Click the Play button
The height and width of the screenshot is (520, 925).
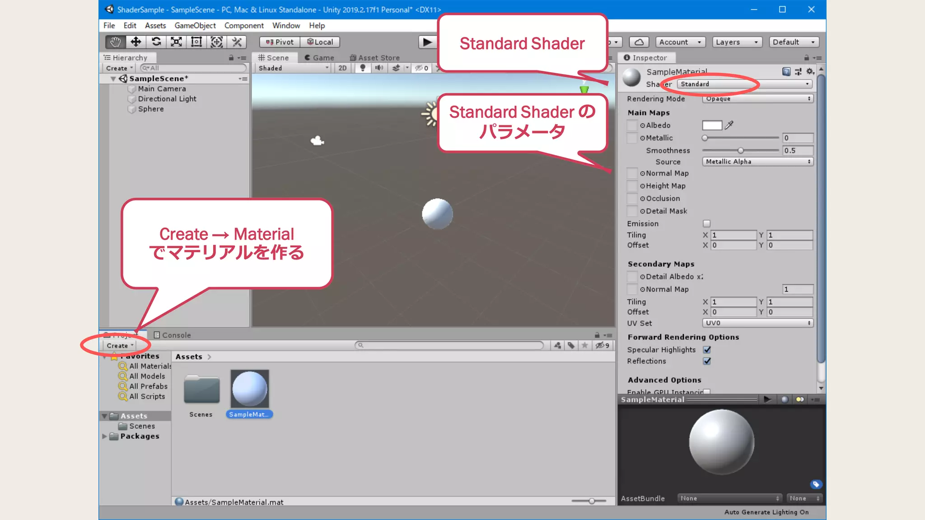tap(427, 42)
